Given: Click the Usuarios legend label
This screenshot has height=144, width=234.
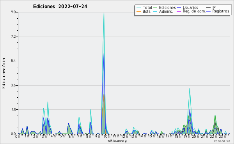Looking at the screenshot, I should (x=190, y=7).
